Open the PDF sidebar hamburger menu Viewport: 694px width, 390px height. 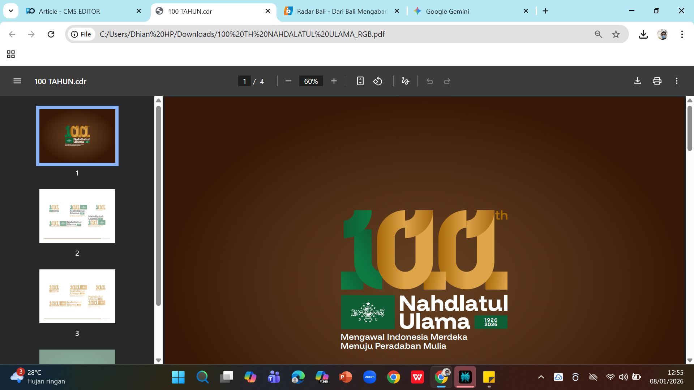click(17, 81)
